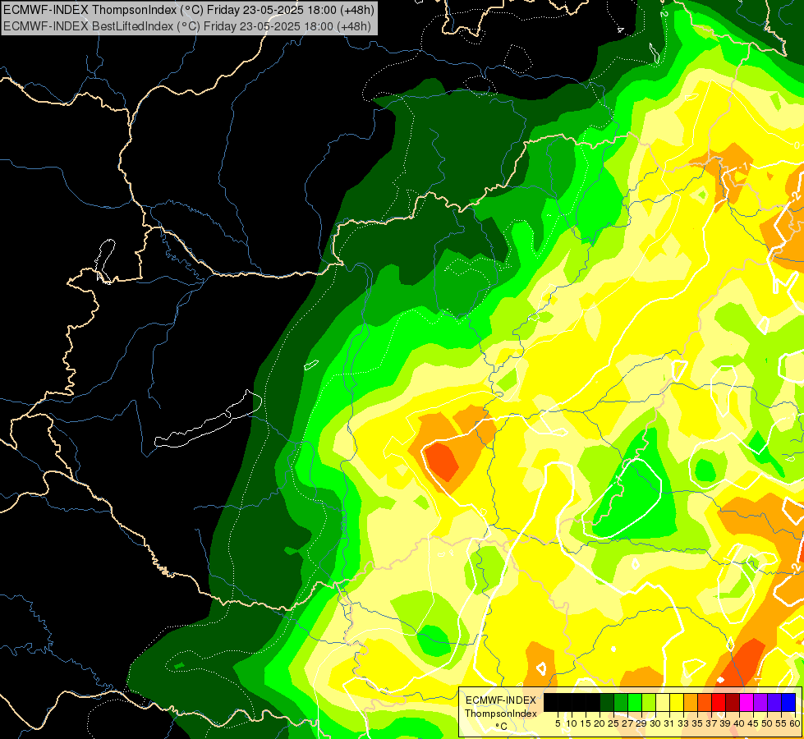Click the legend tick value 25
The image size is (804, 739).
pos(613,723)
